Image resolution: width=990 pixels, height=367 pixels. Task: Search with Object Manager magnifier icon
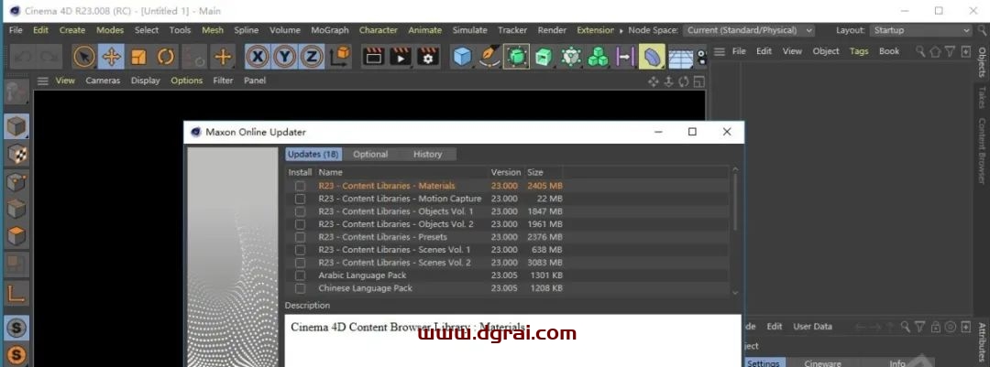[x=920, y=51]
